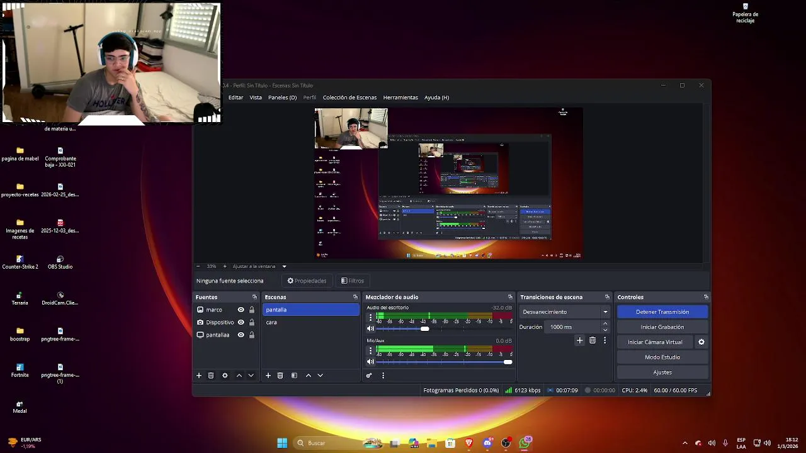The width and height of the screenshot is (806, 453).
Task: Add a new scene transition
Action: [580, 340]
